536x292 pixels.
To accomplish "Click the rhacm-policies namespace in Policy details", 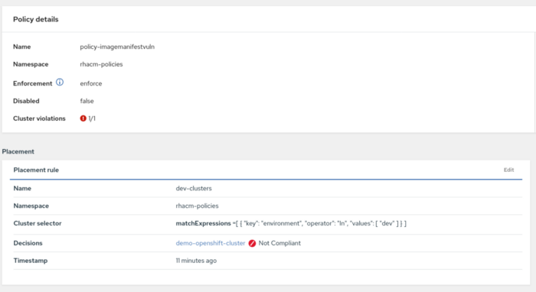I will (x=101, y=64).
